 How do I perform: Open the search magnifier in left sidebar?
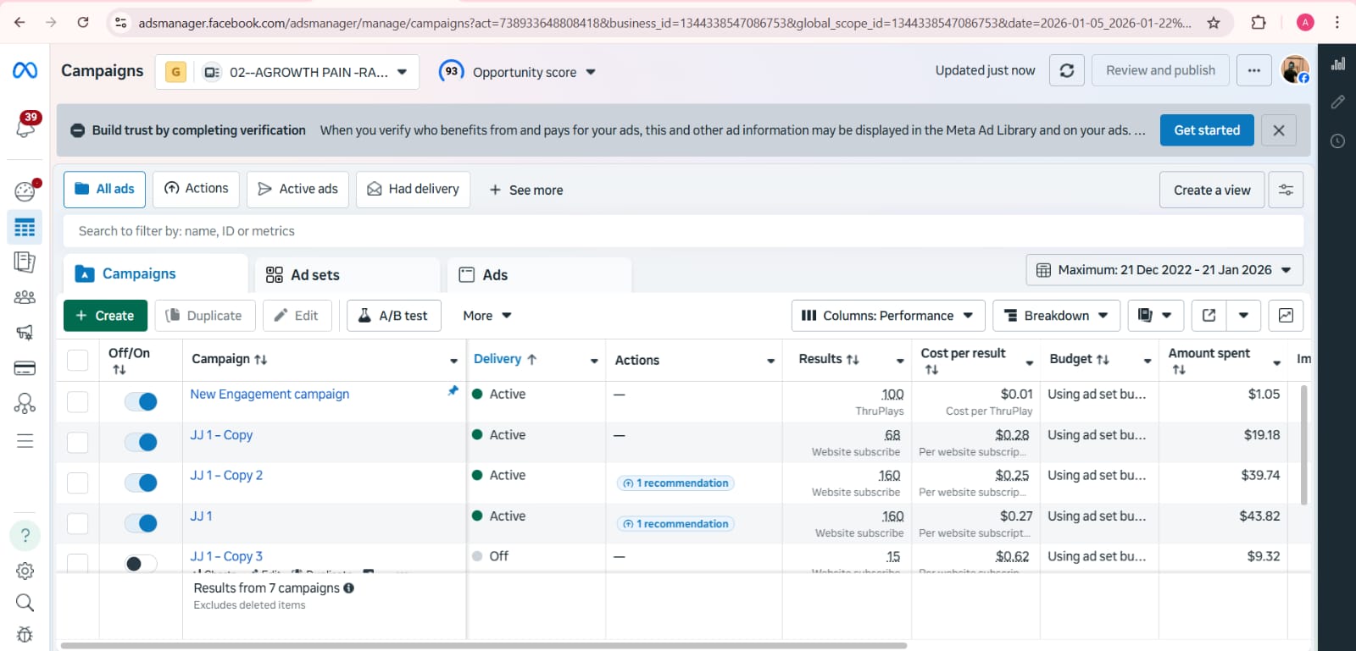tap(25, 602)
